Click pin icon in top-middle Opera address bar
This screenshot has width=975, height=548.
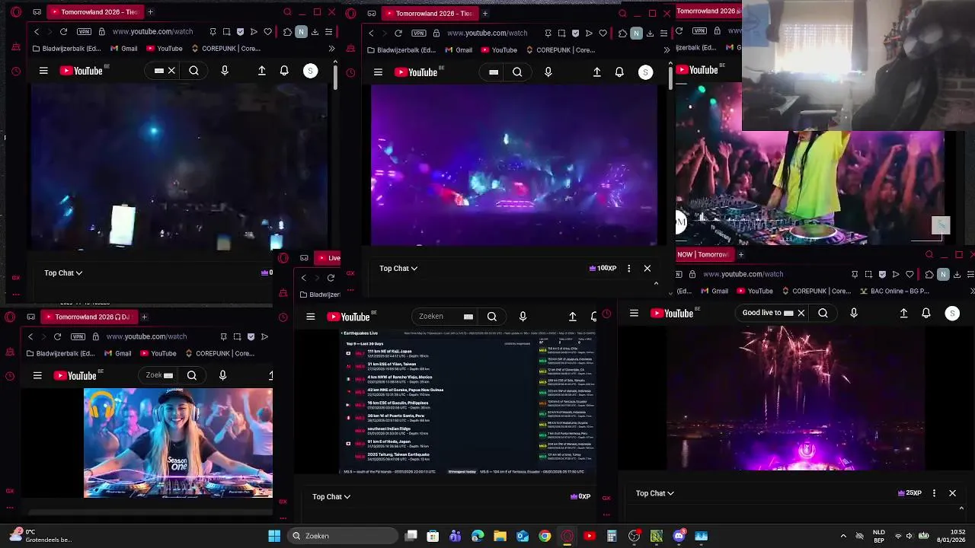(x=548, y=33)
